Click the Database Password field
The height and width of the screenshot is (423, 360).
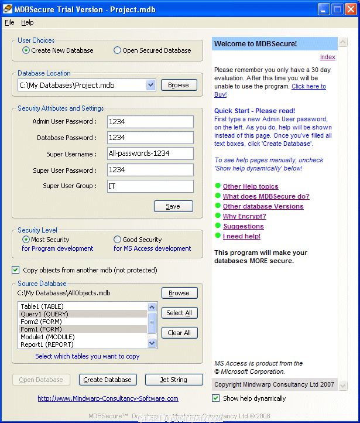150,138
